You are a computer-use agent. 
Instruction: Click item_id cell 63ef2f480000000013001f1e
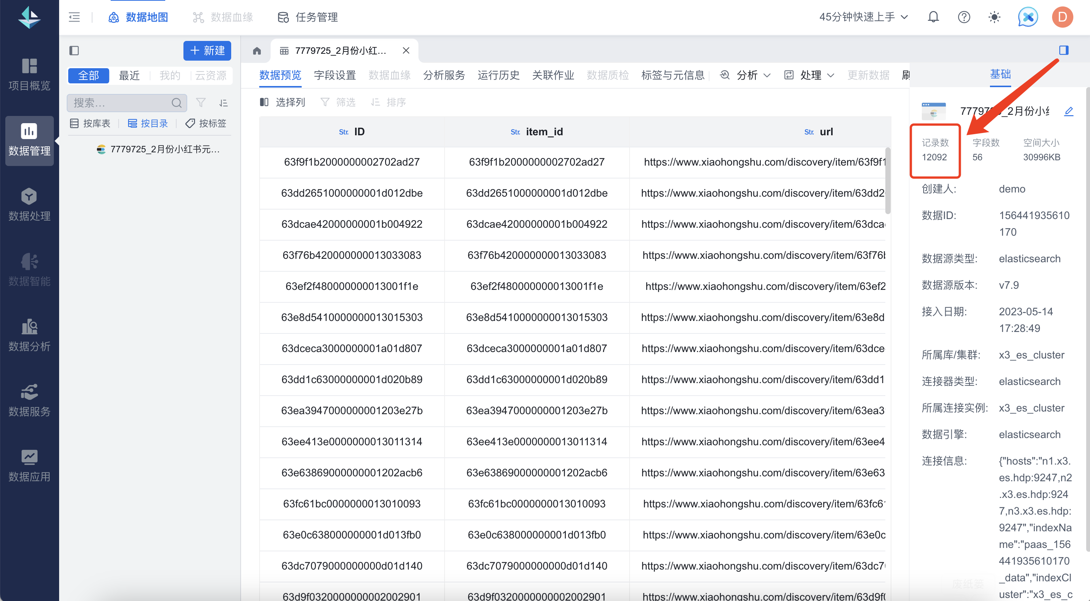coord(537,287)
